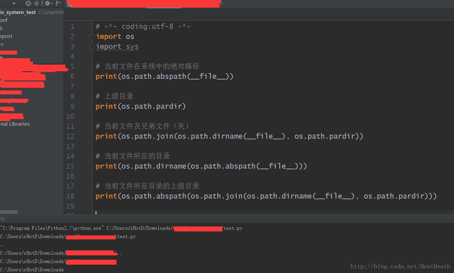Click the print(os.path.pardir) line
This screenshot has width=454, height=273.
click(140, 106)
